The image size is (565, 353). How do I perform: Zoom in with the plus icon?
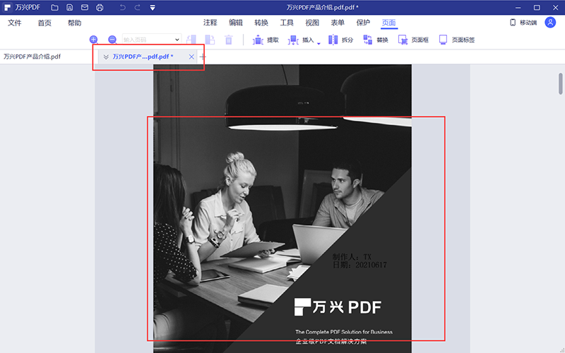tap(94, 40)
